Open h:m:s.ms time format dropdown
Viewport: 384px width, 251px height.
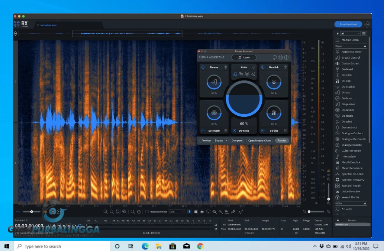click(22, 220)
